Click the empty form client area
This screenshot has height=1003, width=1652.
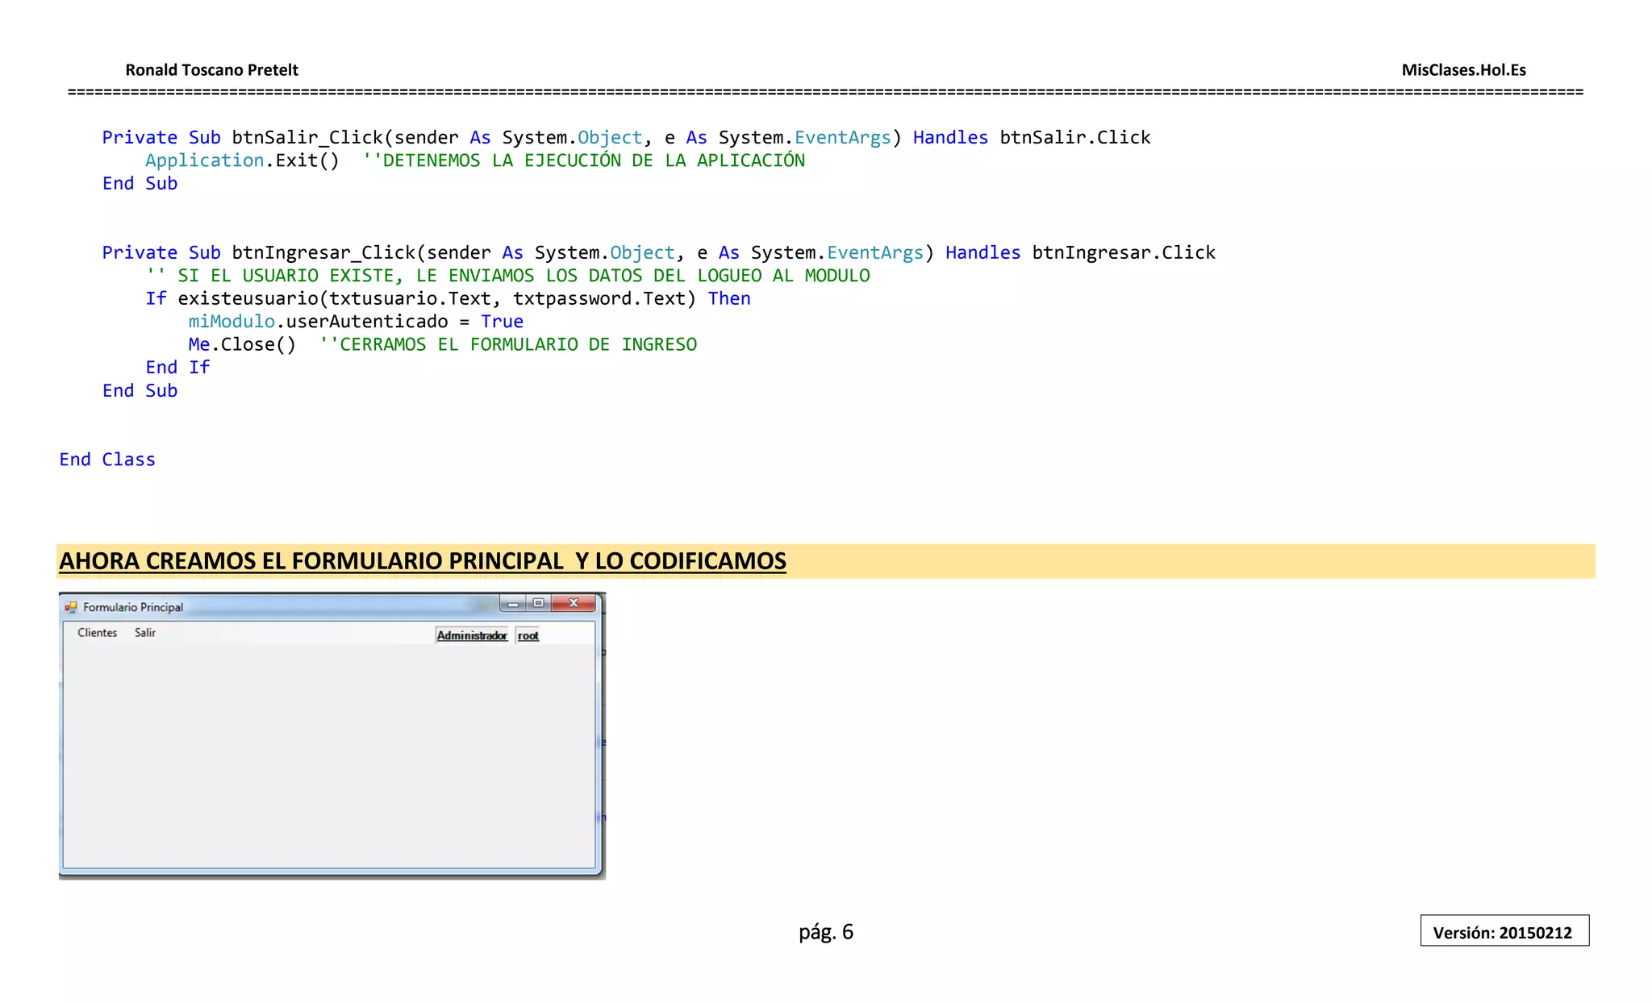[x=329, y=758]
